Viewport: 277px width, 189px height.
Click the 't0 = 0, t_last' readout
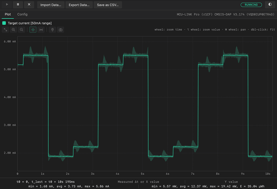(46, 182)
